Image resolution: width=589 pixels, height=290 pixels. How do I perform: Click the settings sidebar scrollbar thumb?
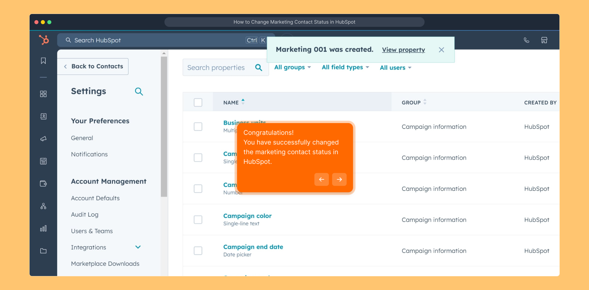[x=164, y=126]
